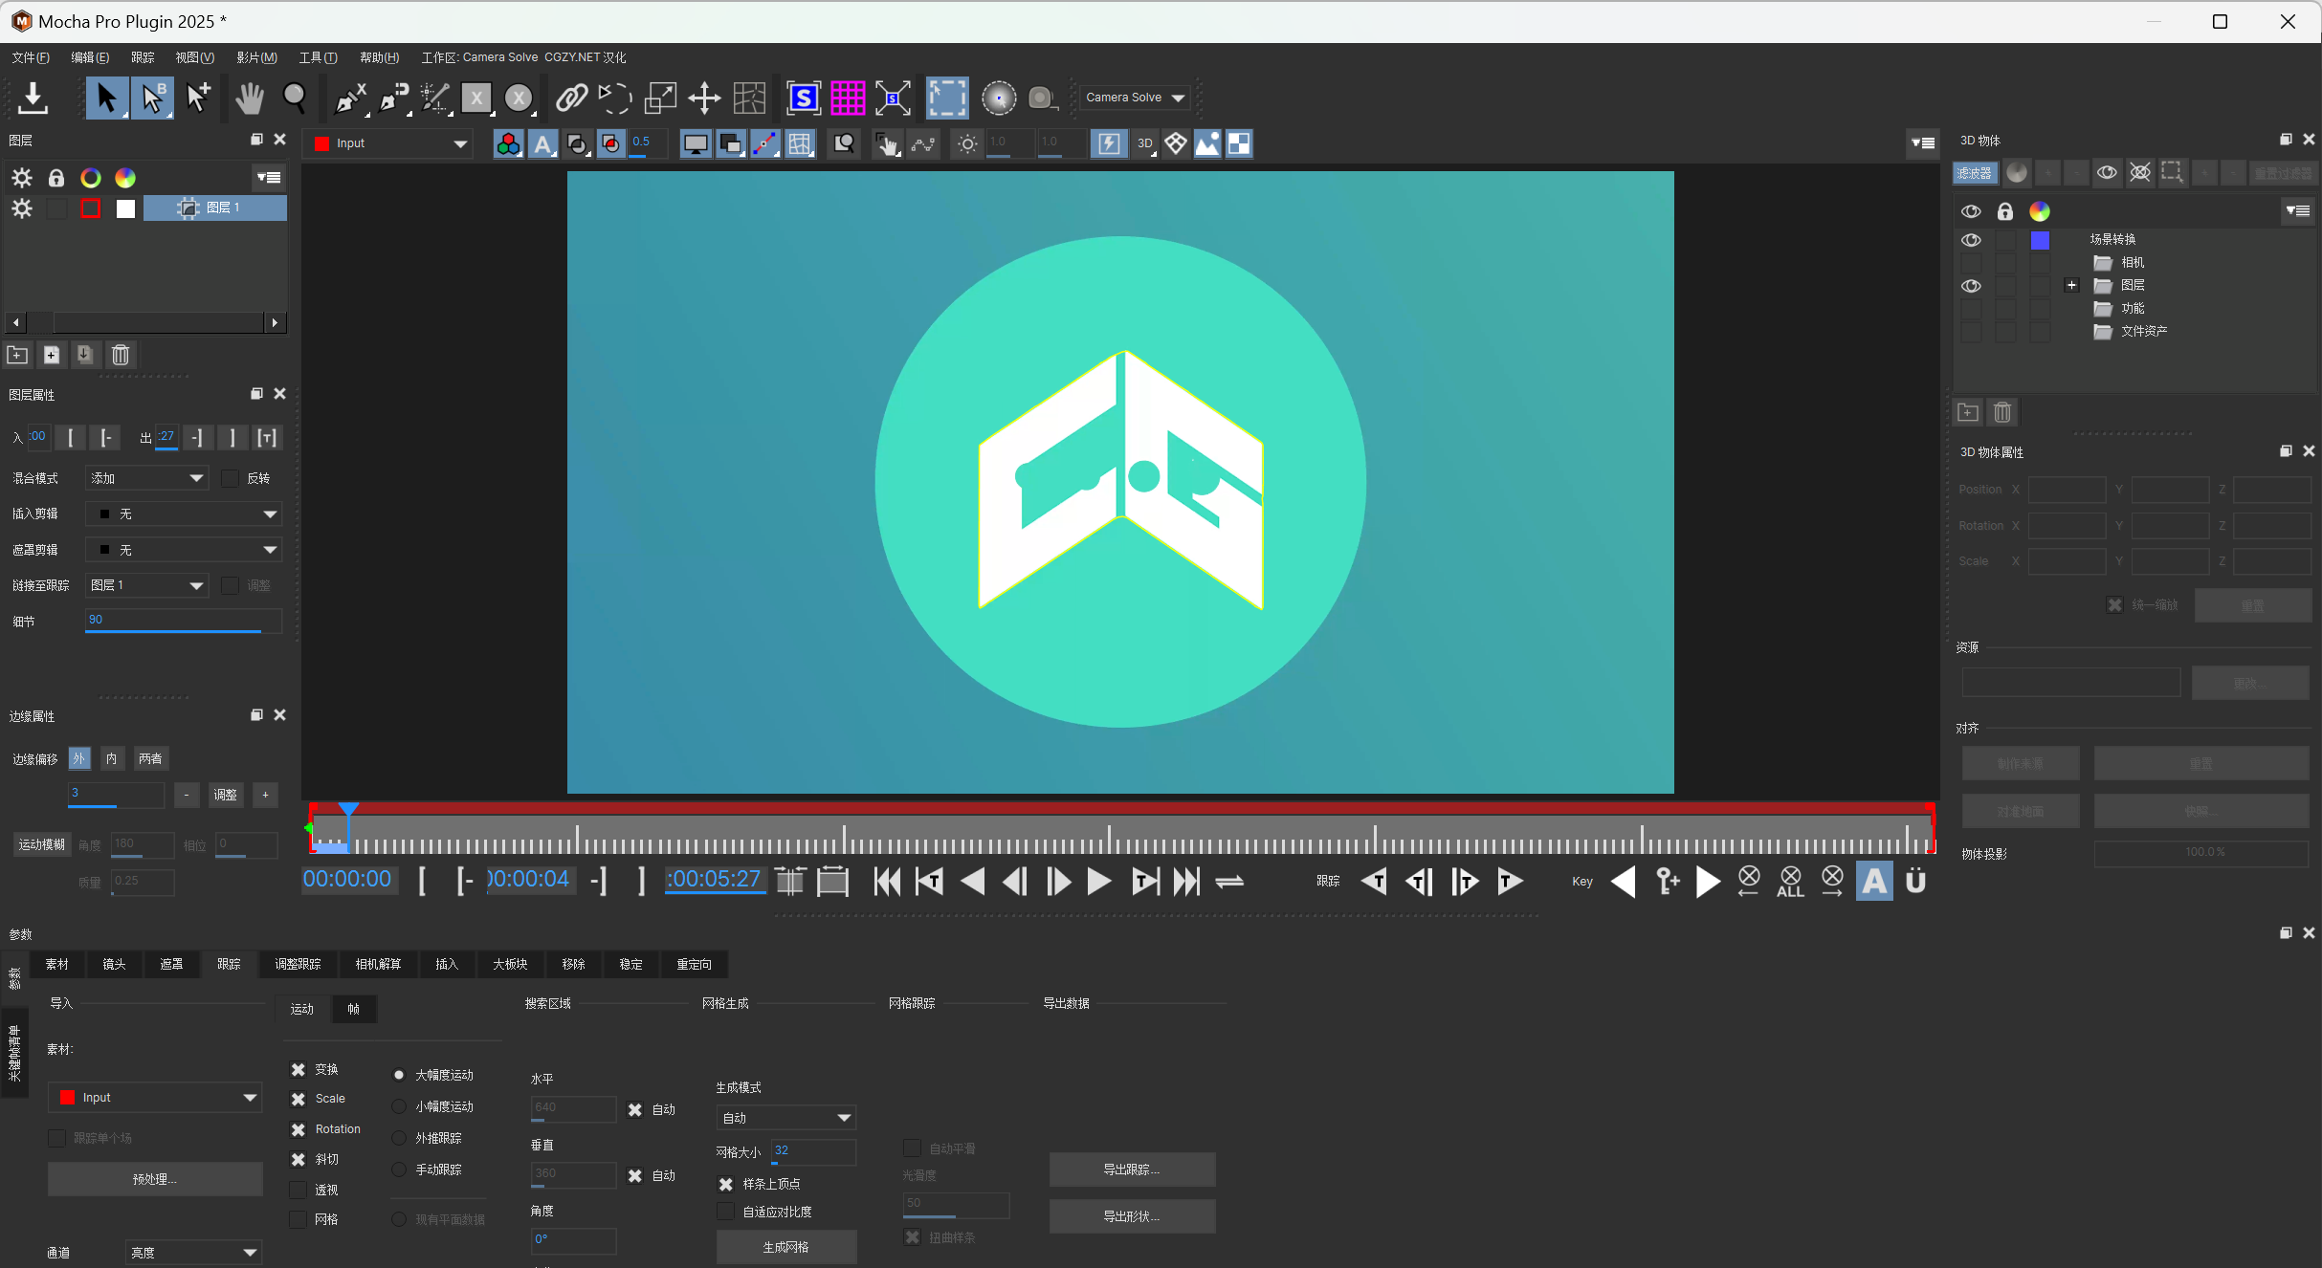Image resolution: width=2322 pixels, height=1268 pixels.
Task: Open the Camera Solve workspace dropdown
Action: (x=1136, y=98)
